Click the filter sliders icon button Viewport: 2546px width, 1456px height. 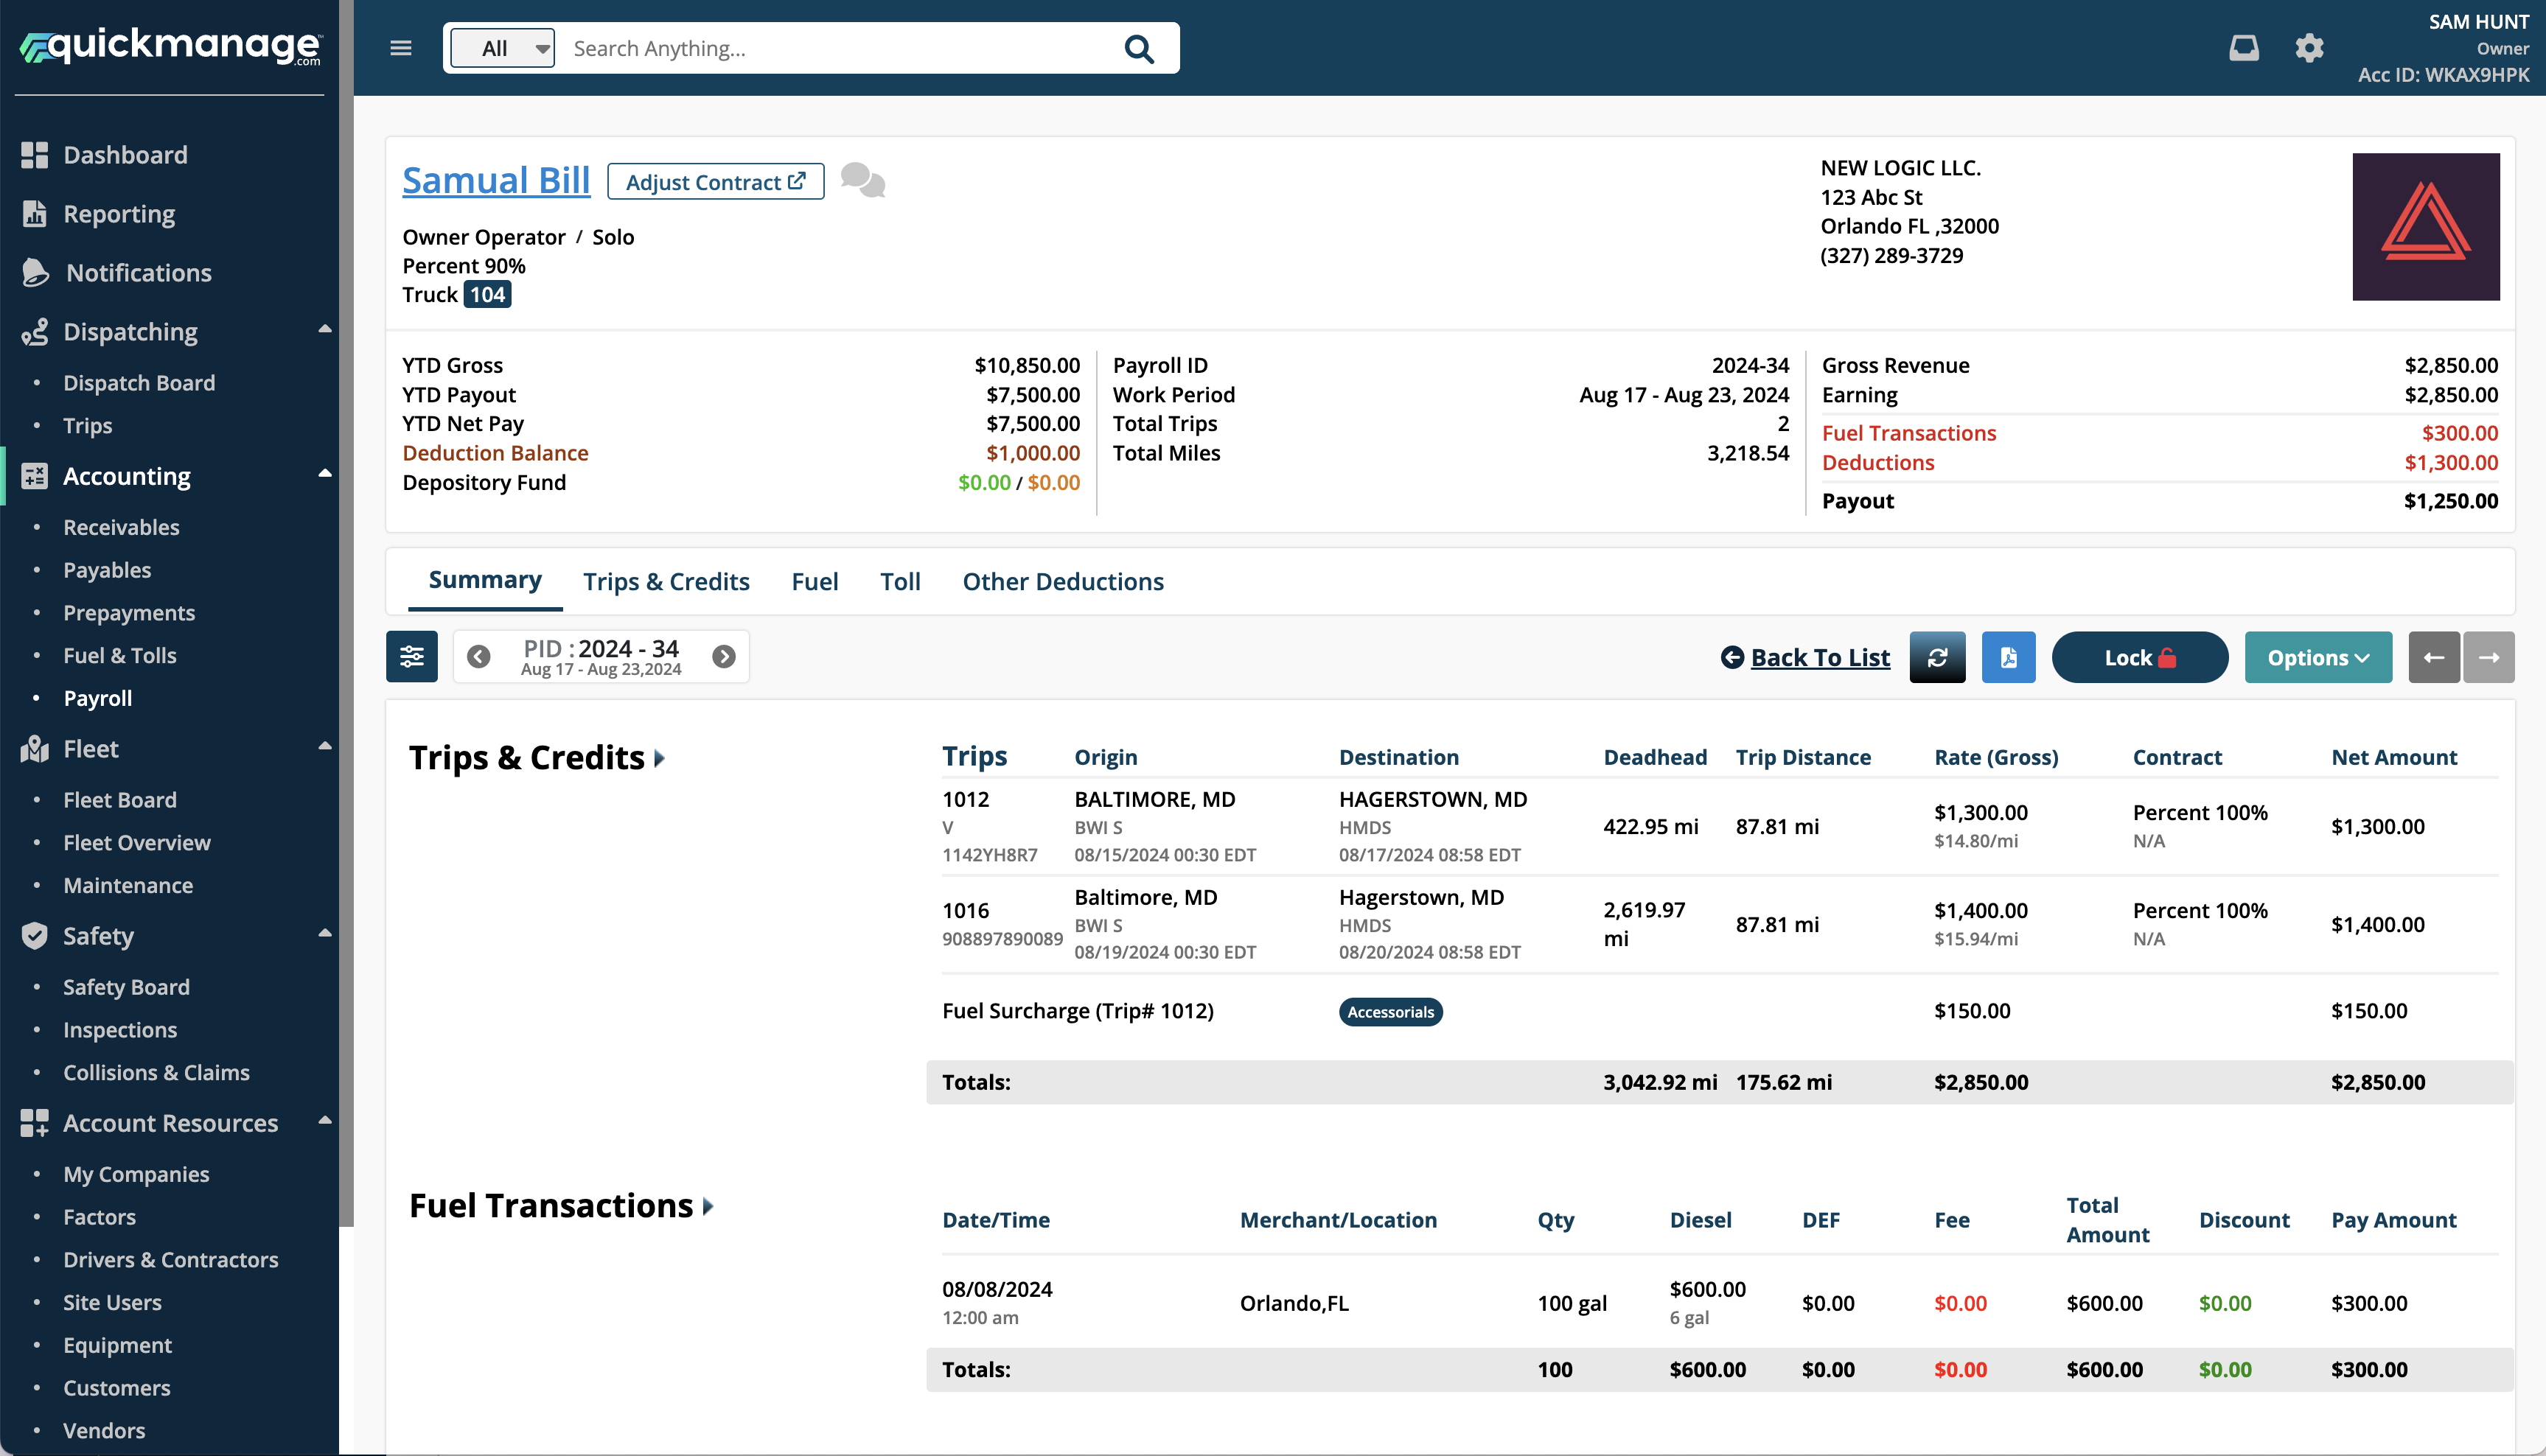pyautogui.click(x=411, y=657)
